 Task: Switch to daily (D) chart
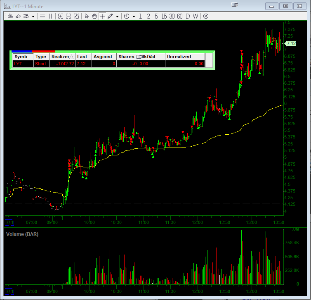[188, 16]
